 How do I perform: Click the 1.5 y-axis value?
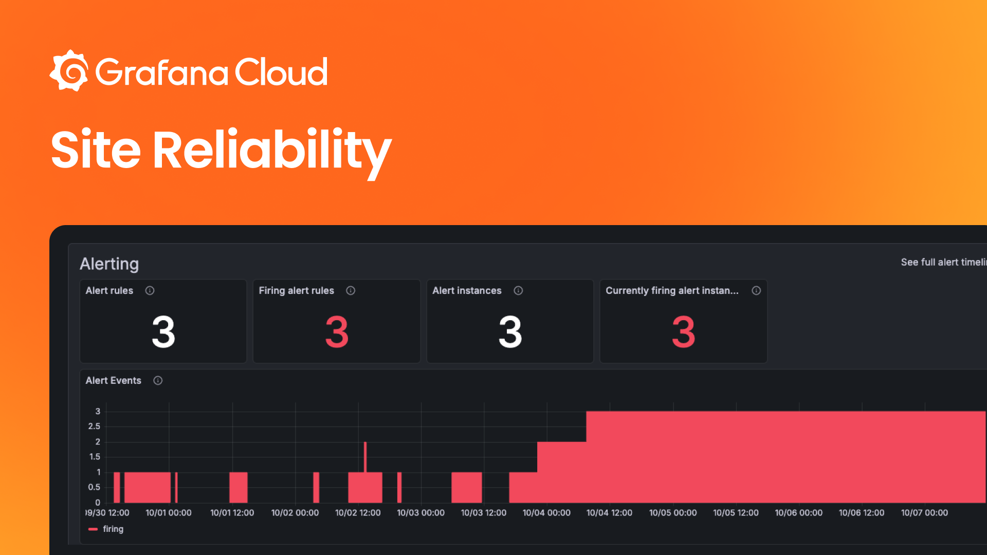95,457
